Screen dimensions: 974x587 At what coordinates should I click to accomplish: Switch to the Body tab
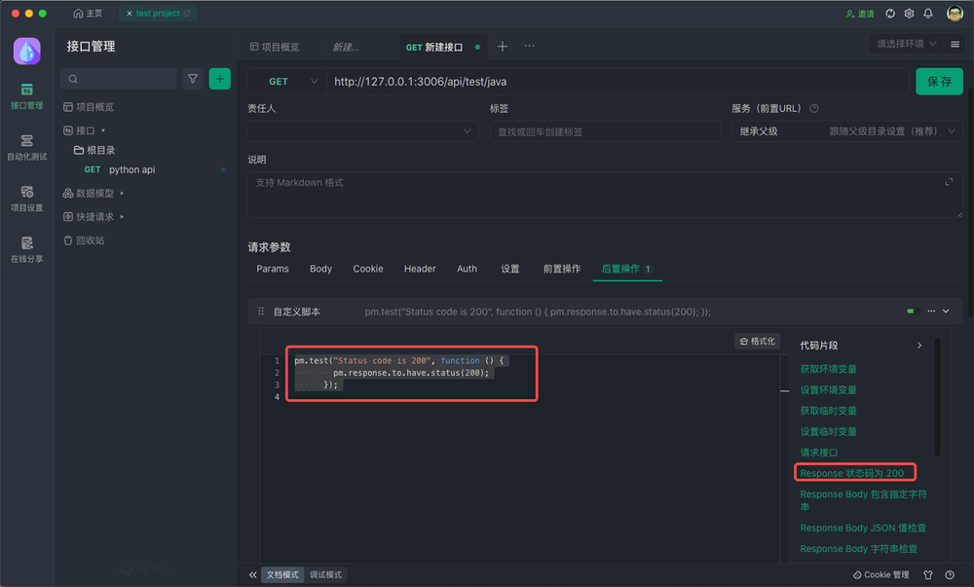[320, 269]
